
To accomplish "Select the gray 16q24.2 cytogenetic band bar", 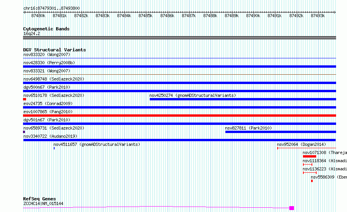I will (x=179, y=38).
